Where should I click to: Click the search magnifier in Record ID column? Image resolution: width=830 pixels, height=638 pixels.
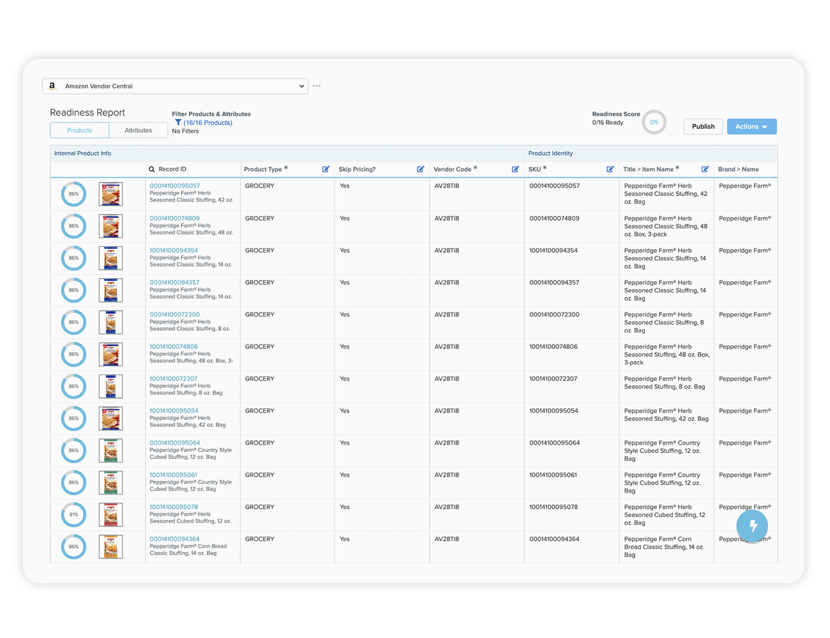[x=152, y=170]
